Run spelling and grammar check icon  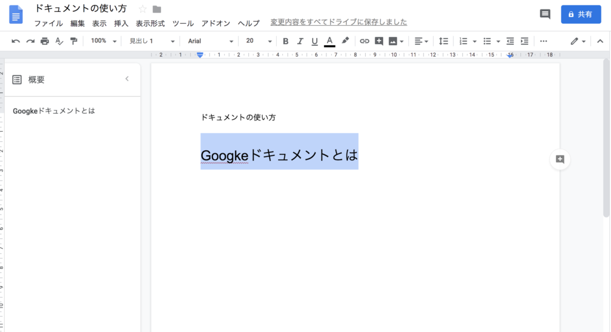[x=59, y=41]
